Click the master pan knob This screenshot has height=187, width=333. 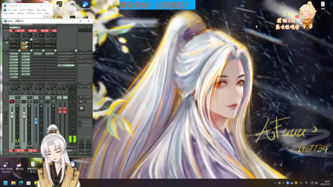(x=60, y=88)
